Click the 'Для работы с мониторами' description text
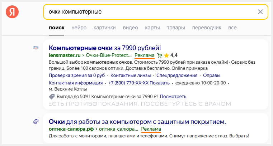Viewport: 273px width, 146px height. coord(149,136)
